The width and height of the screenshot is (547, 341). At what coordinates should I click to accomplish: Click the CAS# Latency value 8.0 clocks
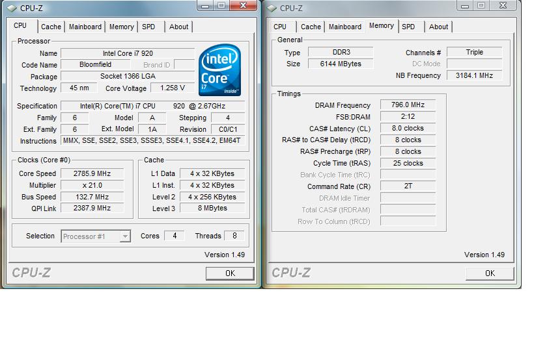408,128
